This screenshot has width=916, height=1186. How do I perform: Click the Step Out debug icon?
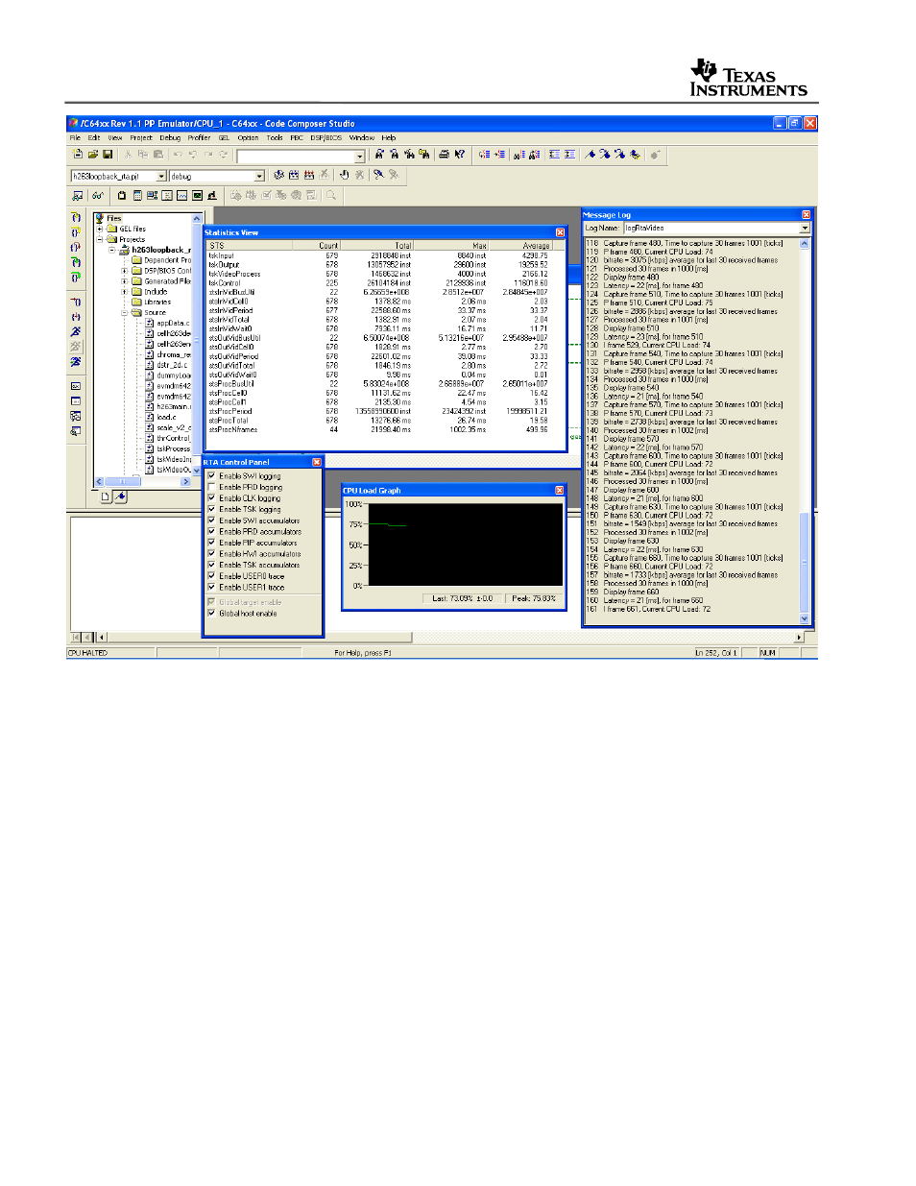tap(76, 247)
